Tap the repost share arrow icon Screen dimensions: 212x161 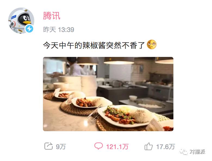pyautogui.click(x=48, y=146)
